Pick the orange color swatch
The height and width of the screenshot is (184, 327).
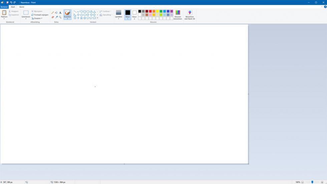(x=154, y=11)
